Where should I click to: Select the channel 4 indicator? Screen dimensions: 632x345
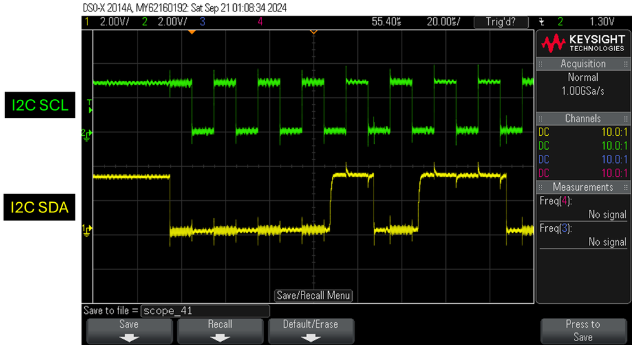pos(260,21)
